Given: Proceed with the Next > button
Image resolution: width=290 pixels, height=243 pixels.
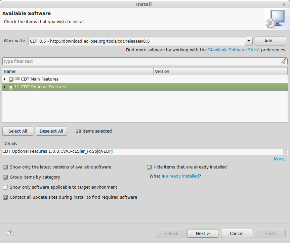Looking at the screenshot, I should [203, 233].
